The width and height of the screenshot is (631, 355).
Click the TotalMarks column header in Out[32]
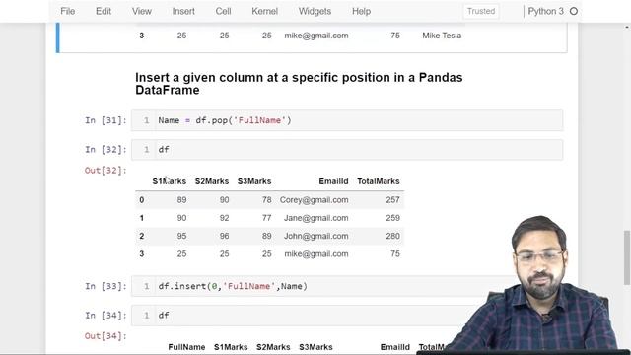(379, 181)
